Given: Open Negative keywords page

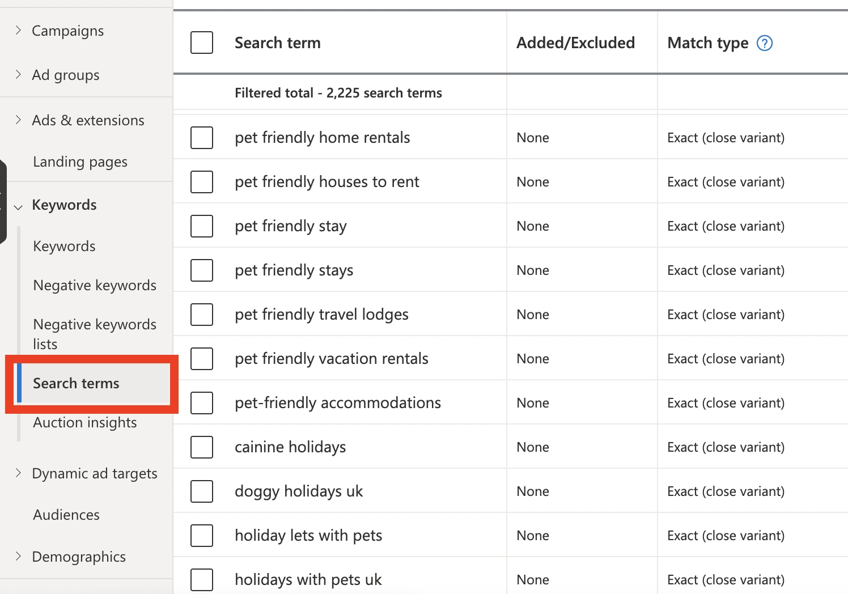Looking at the screenshot, I should (x=95, y=286).
